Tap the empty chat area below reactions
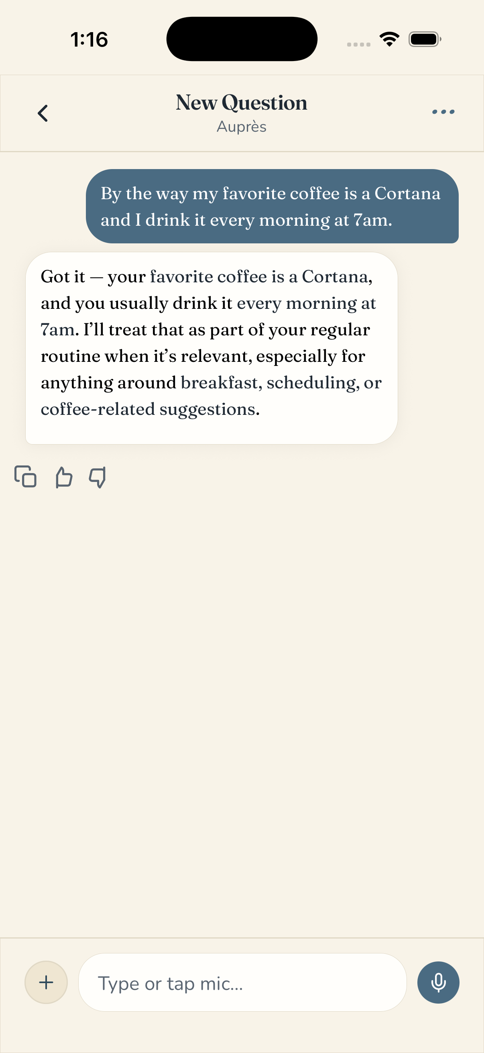Screen dimensions: 484x1053 pyautogui.click(x=242, y=711)
